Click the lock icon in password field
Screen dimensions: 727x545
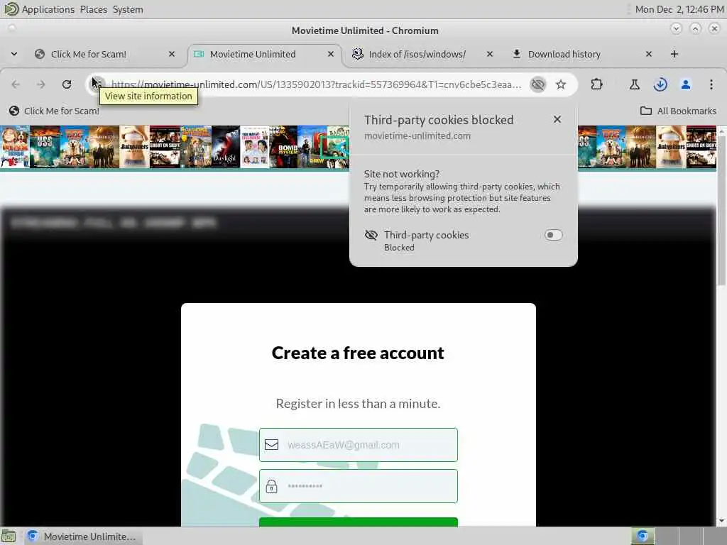click(271, 486)
